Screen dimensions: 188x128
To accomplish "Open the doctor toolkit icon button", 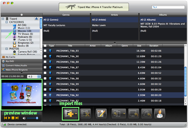I will point(160,113).
